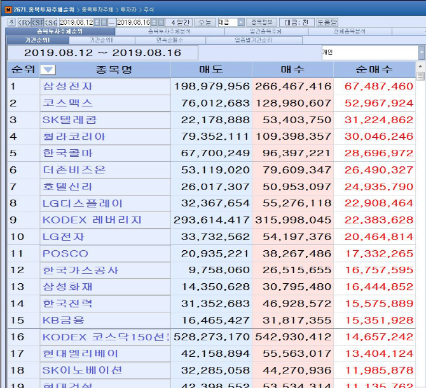Screen dimensions: 426x388
Task: Click the 대금: 천 unit button
Action: point(297,22)
